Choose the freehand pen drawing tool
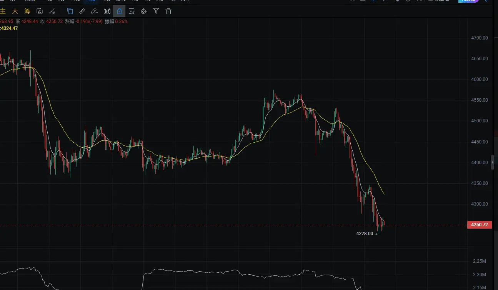The height and width of the screenshot is (290, 498). click(x=95, y=11)
